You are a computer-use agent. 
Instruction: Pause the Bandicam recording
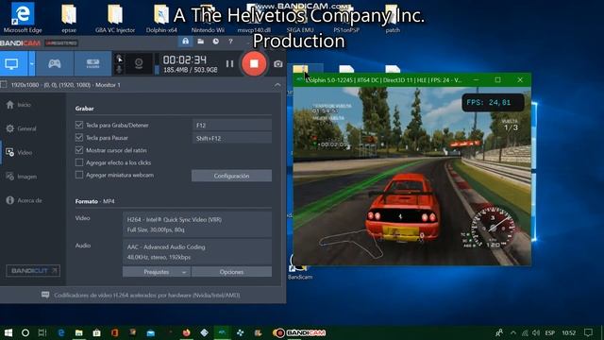pos(229,64)
